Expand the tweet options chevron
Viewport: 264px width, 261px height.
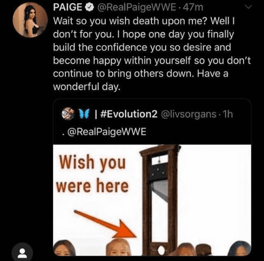[248, 8]
